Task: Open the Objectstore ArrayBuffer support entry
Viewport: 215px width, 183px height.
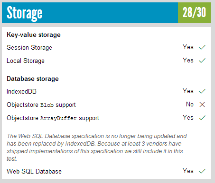Action: [53, 118]
